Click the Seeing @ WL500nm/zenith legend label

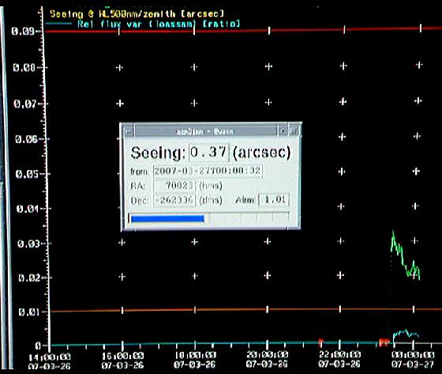(x=137, y=13)
